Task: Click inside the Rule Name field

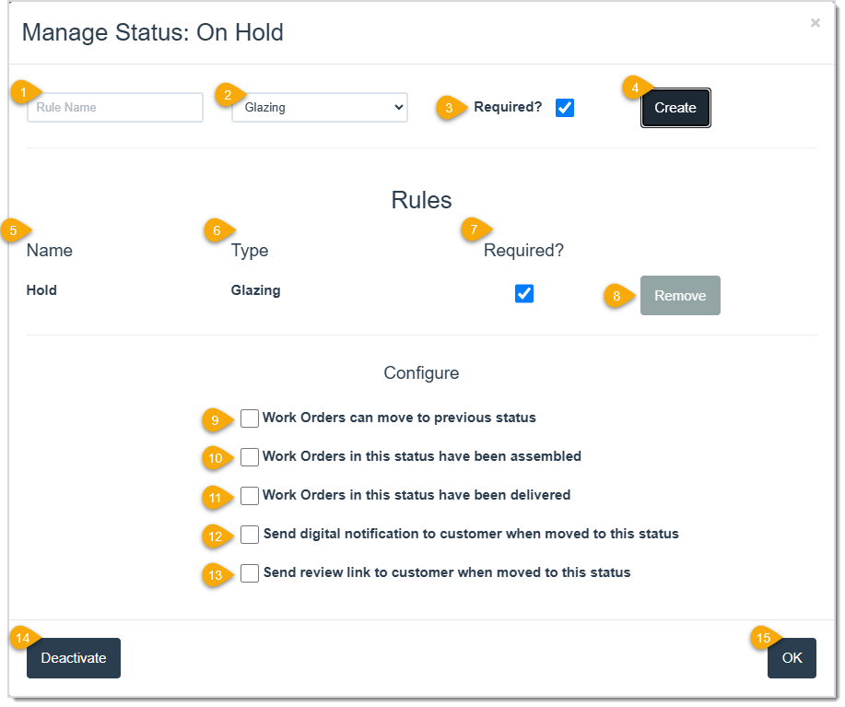Action: [x=114, y=107]
